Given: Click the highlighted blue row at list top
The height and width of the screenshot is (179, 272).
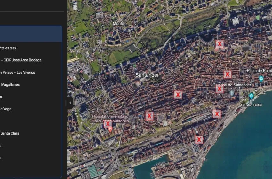Looking at the screenshot, I should pyautogui.click(x=31, y=34).
